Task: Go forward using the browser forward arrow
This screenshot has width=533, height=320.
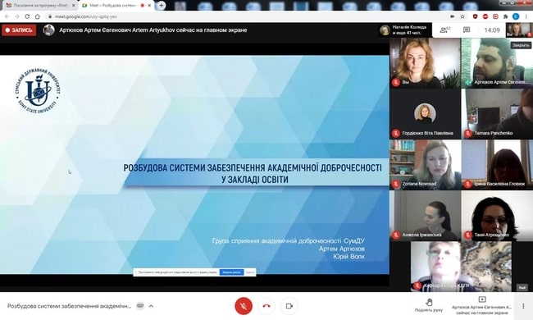Action: 17,16
